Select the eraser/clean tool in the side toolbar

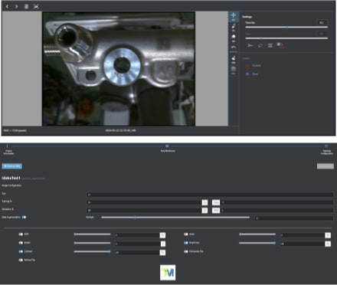click(234, 59)
